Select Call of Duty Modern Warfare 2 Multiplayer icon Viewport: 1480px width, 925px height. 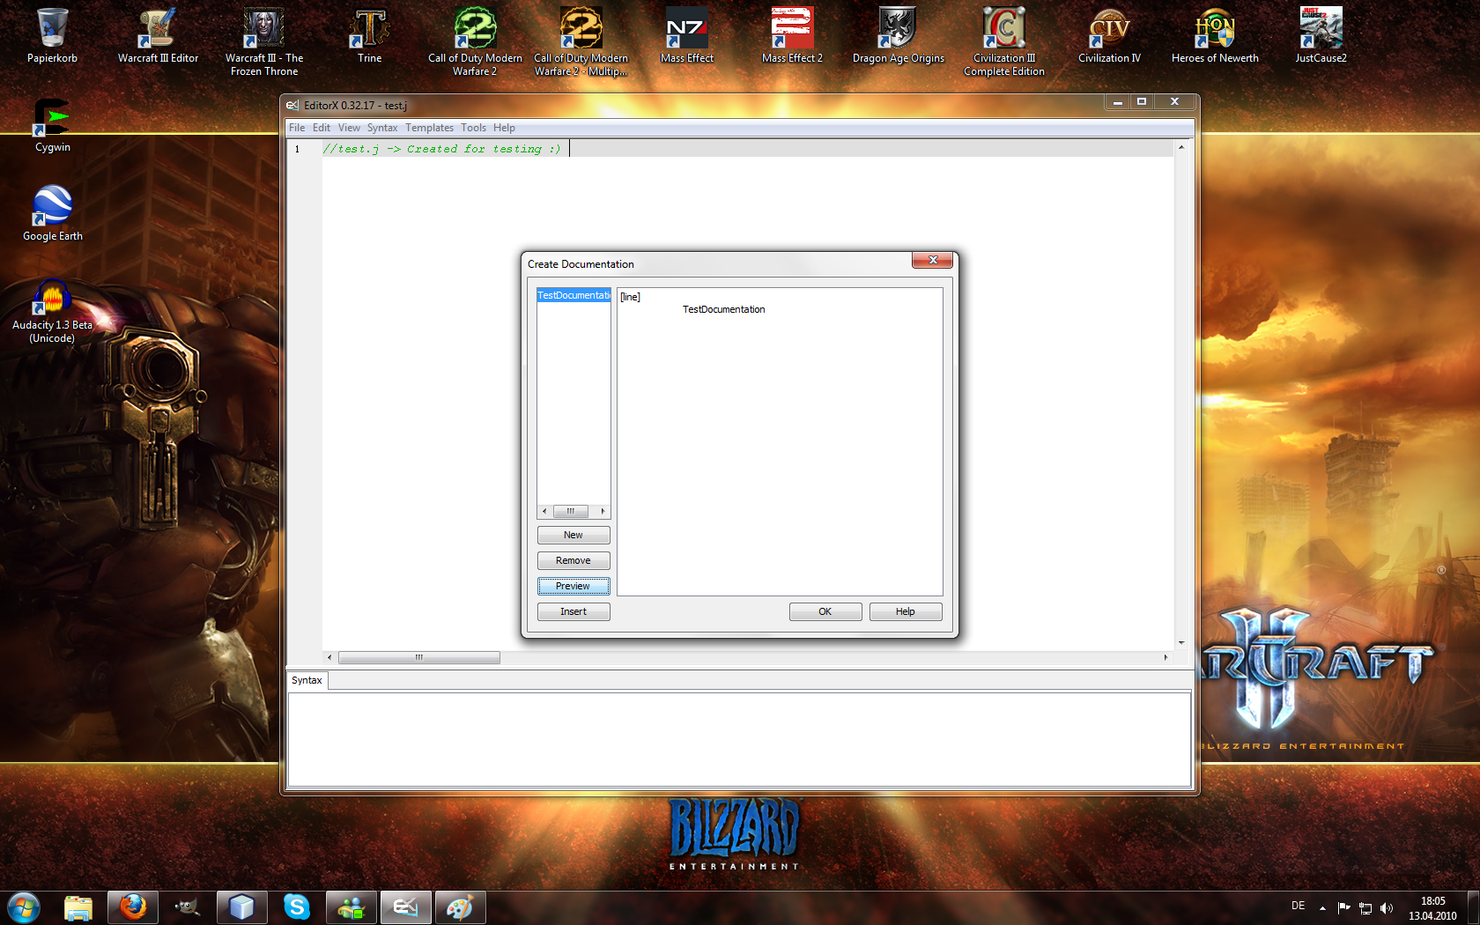581,41
